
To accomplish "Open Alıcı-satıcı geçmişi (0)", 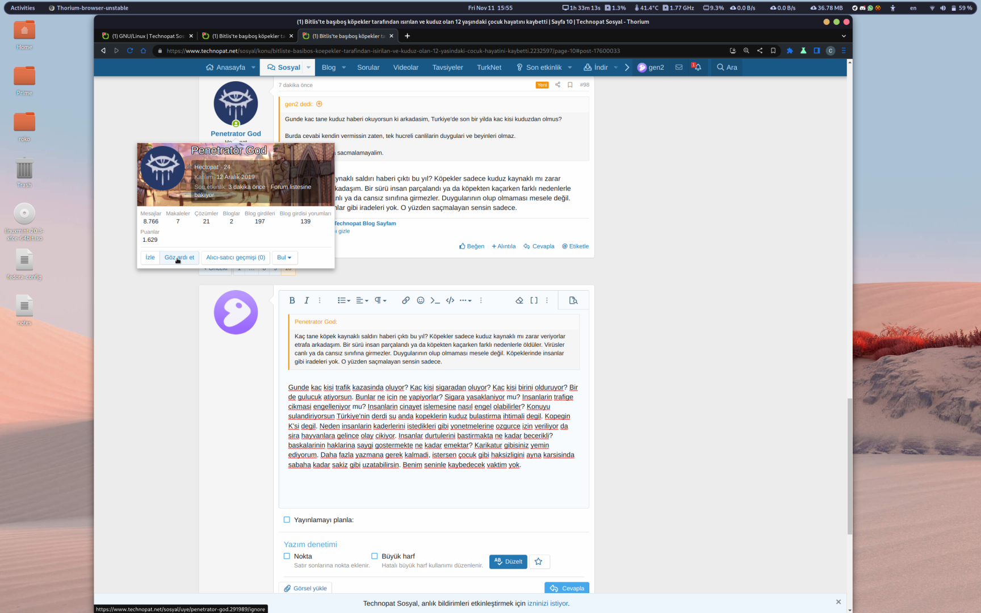I will click(236, 258).
